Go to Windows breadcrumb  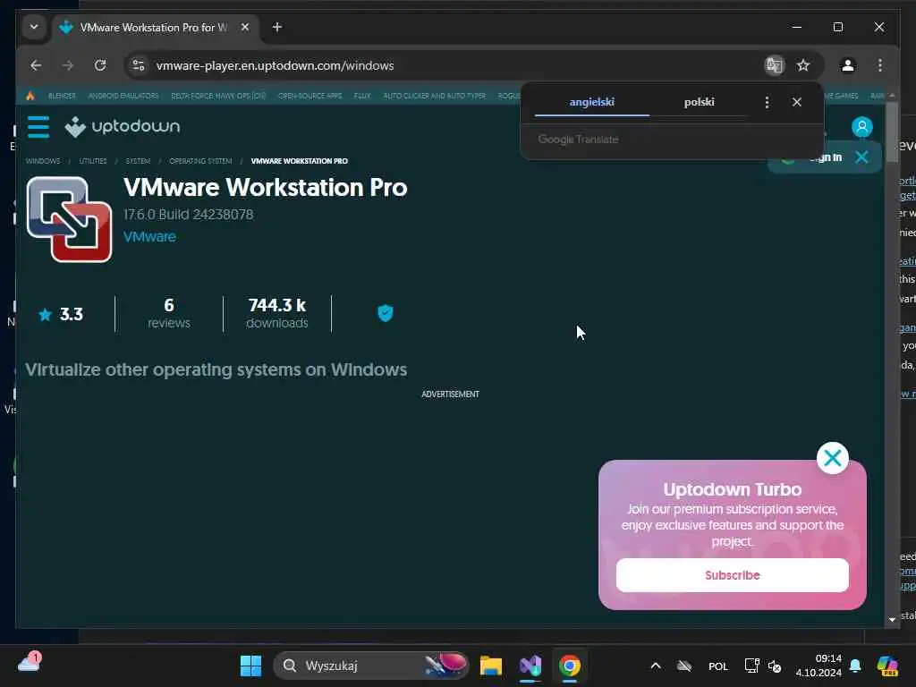[43, 161]
